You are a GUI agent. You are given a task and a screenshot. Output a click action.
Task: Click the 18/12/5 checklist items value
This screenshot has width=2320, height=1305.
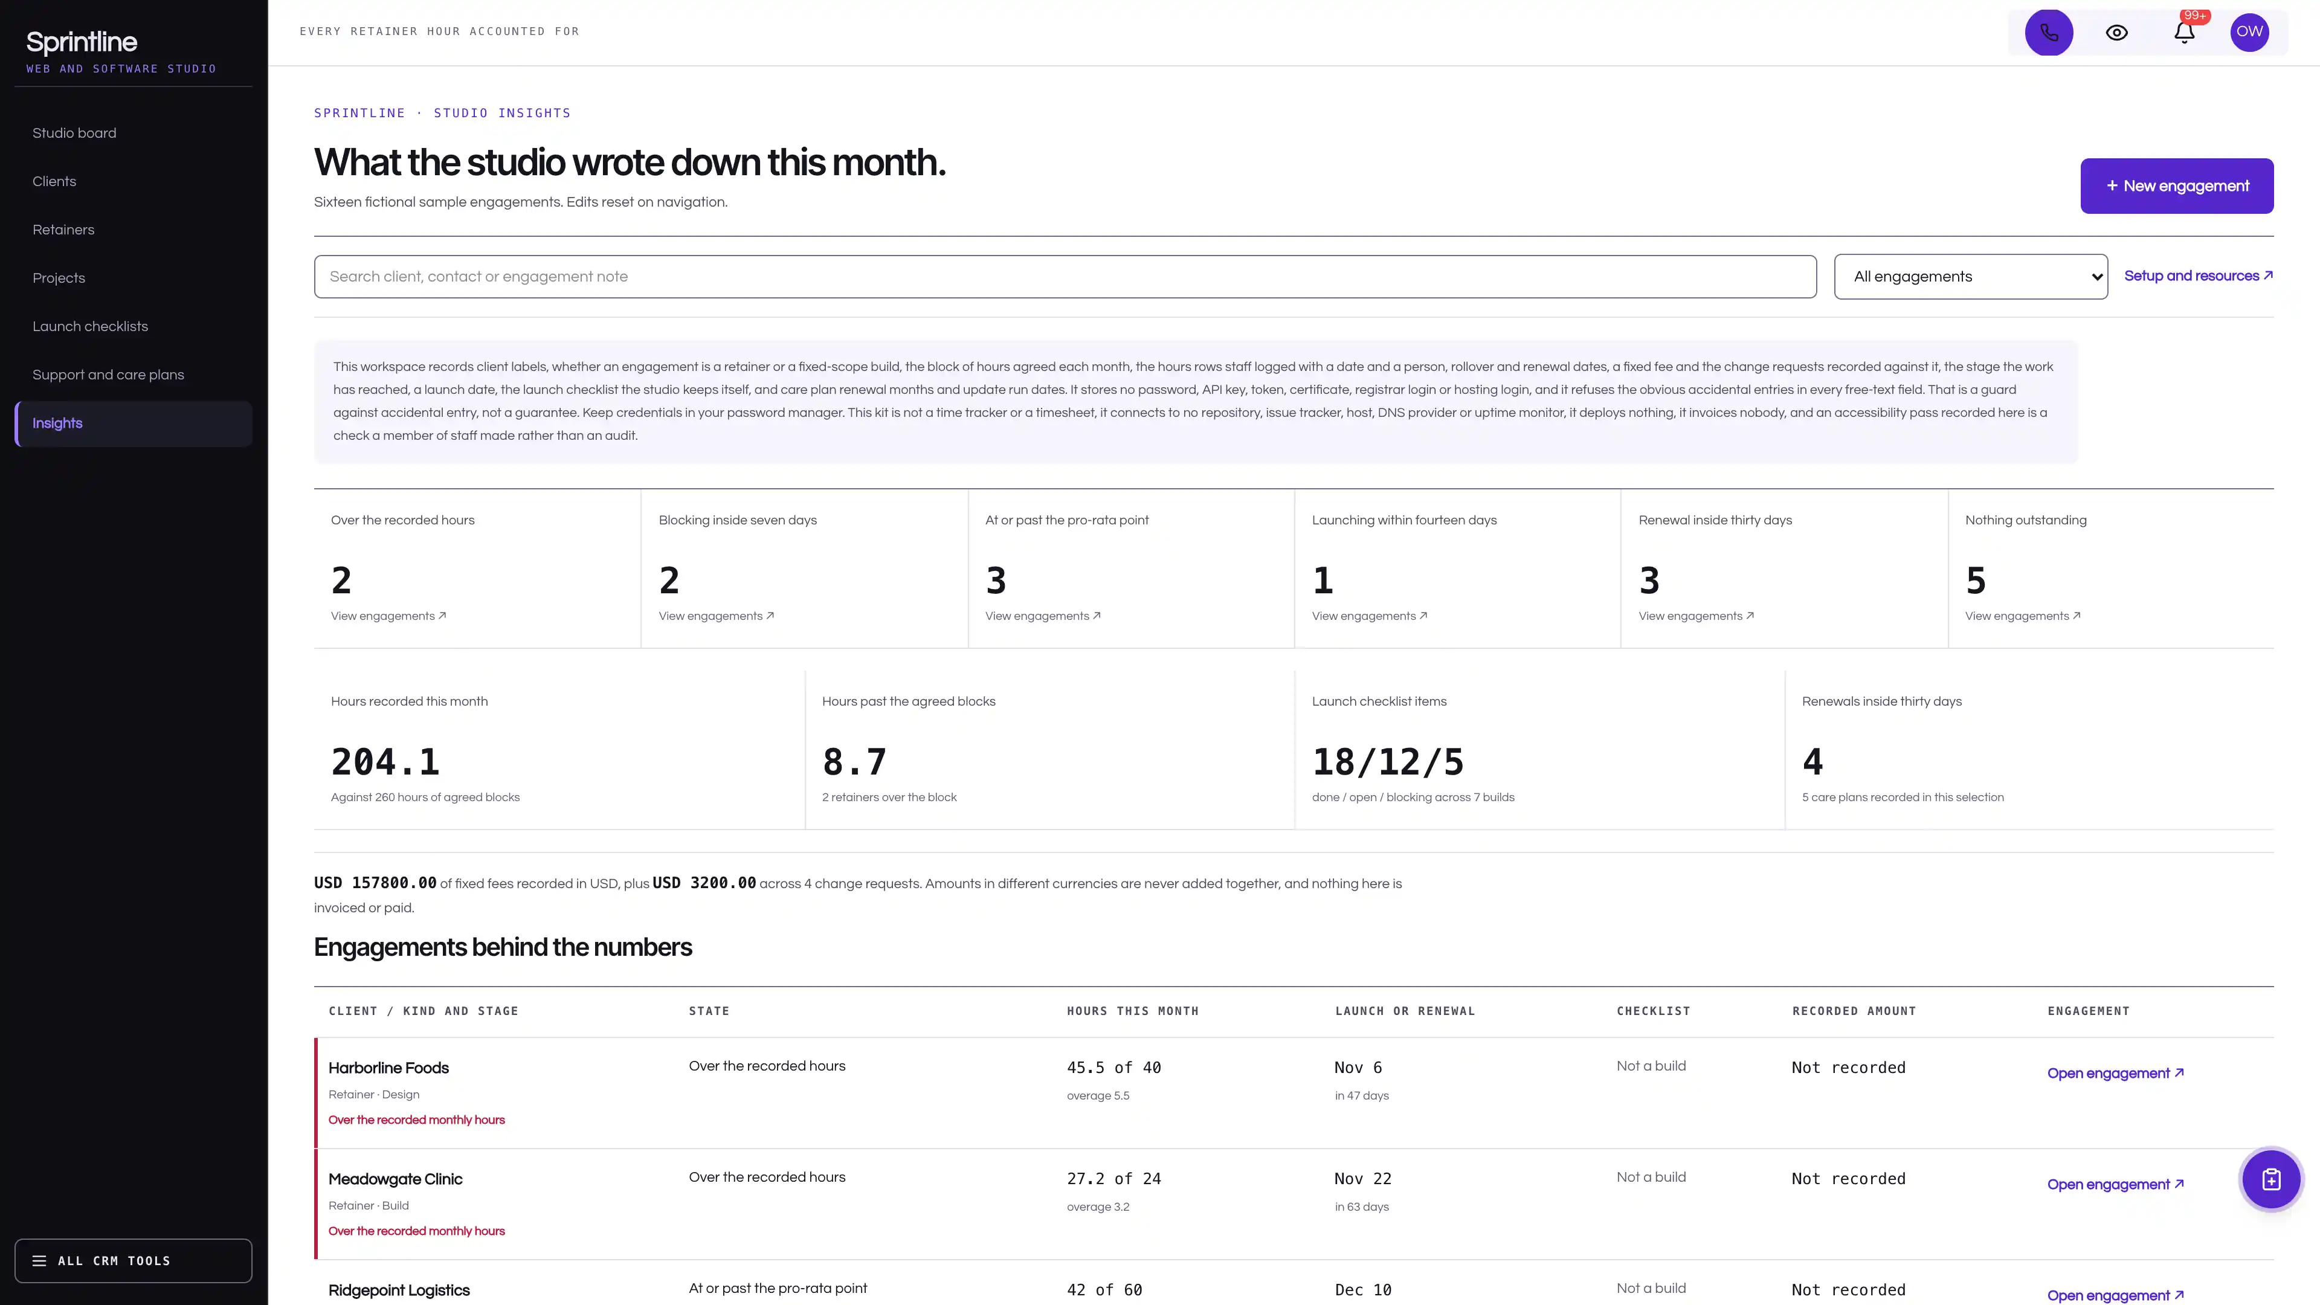(1388, 762)
